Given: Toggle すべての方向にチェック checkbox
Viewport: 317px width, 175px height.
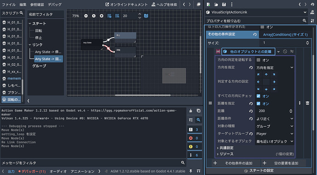Looking at the screenshot, I should pos(258,96).
